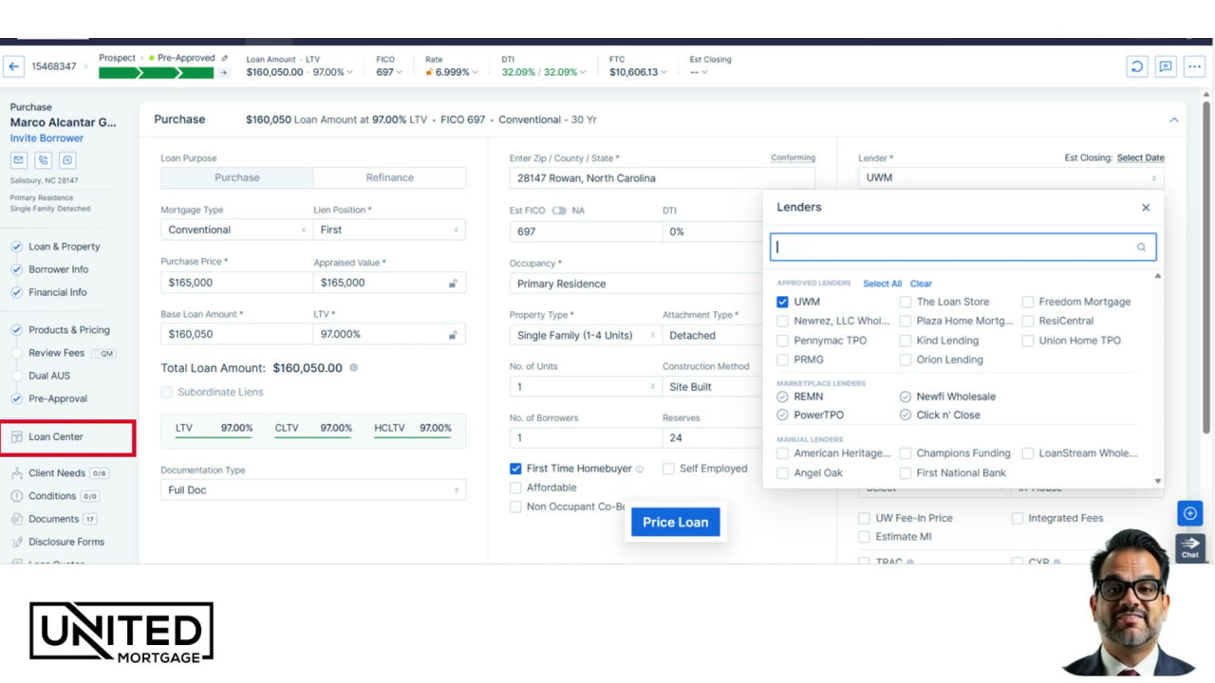The height and width of the screenshot is (683, 1215).
Task: Click Select All approved lenders link
Action: pyautogui.click(x=883, y=284)
